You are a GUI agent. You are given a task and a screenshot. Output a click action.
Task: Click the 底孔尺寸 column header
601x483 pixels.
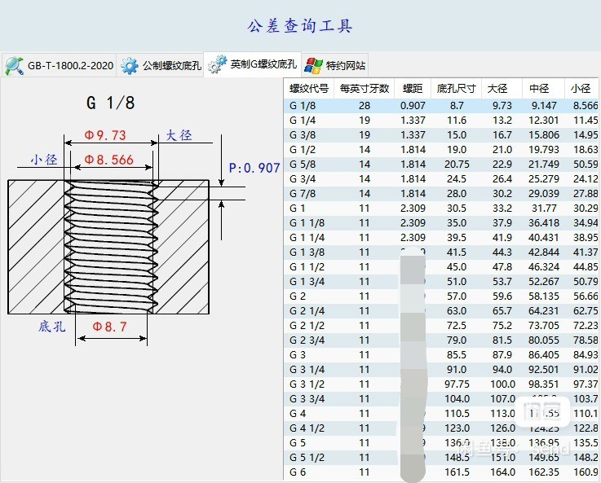tap(456, 89)
